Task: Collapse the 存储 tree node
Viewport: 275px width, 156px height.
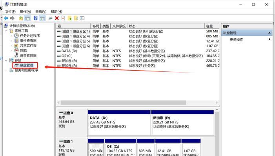Action: [6, 60]
